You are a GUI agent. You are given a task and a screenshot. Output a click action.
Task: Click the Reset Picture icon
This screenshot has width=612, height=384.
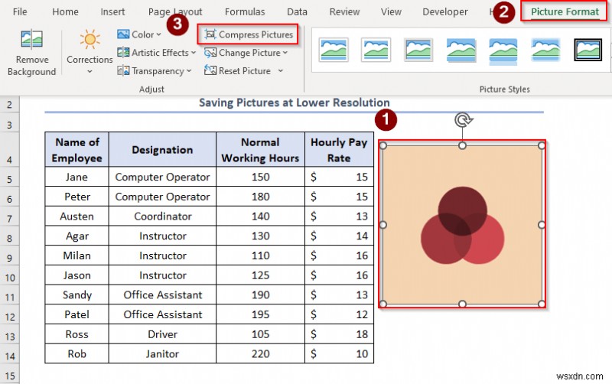210,70
